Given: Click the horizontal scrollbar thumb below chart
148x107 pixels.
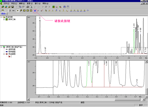Looking at the screenshot, I should point(128,99).
